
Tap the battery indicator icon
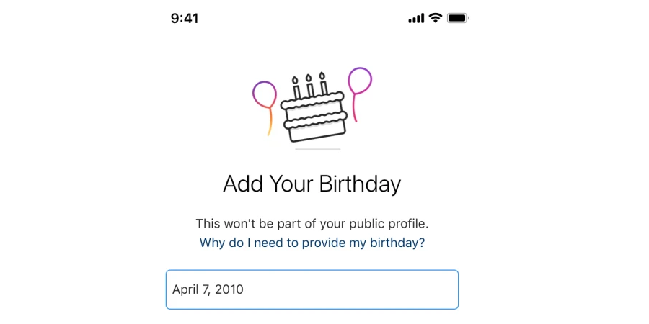(x=457, y=18)
